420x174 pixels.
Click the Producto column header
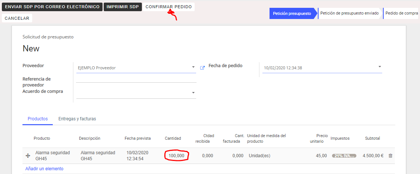click(42, 138)
